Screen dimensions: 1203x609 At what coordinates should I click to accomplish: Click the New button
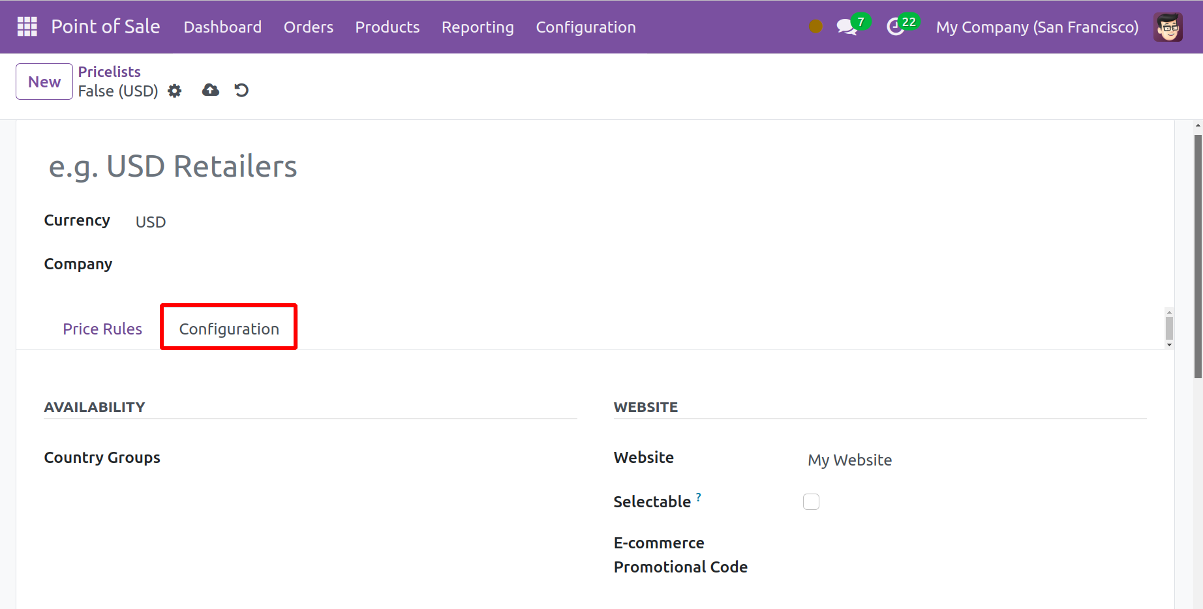click(x=44, y=82)
